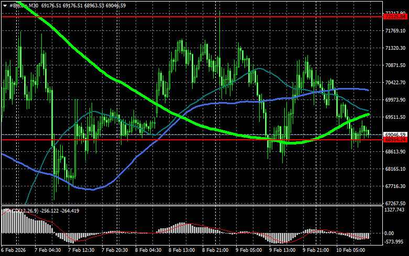Click price axis value 67716.30
Viewport: 409px width, 256px height.
pos(395,186)
